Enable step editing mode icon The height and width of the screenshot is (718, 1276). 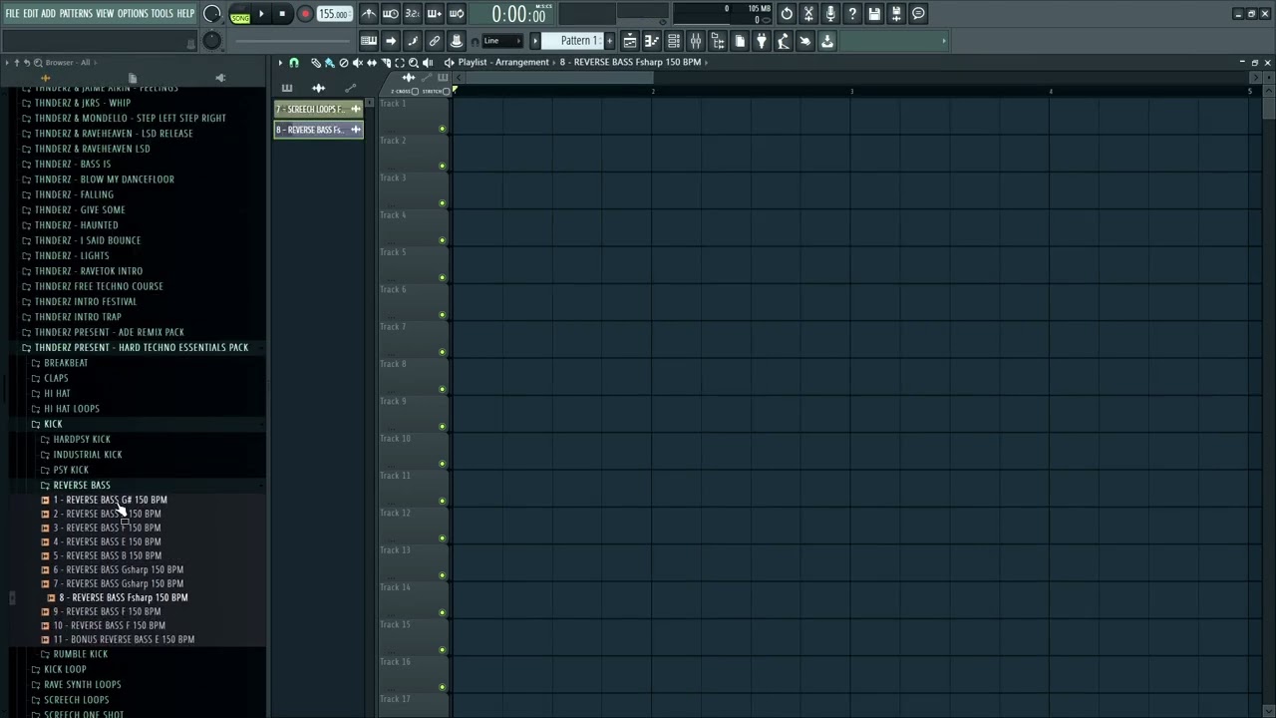coord(413,41)
